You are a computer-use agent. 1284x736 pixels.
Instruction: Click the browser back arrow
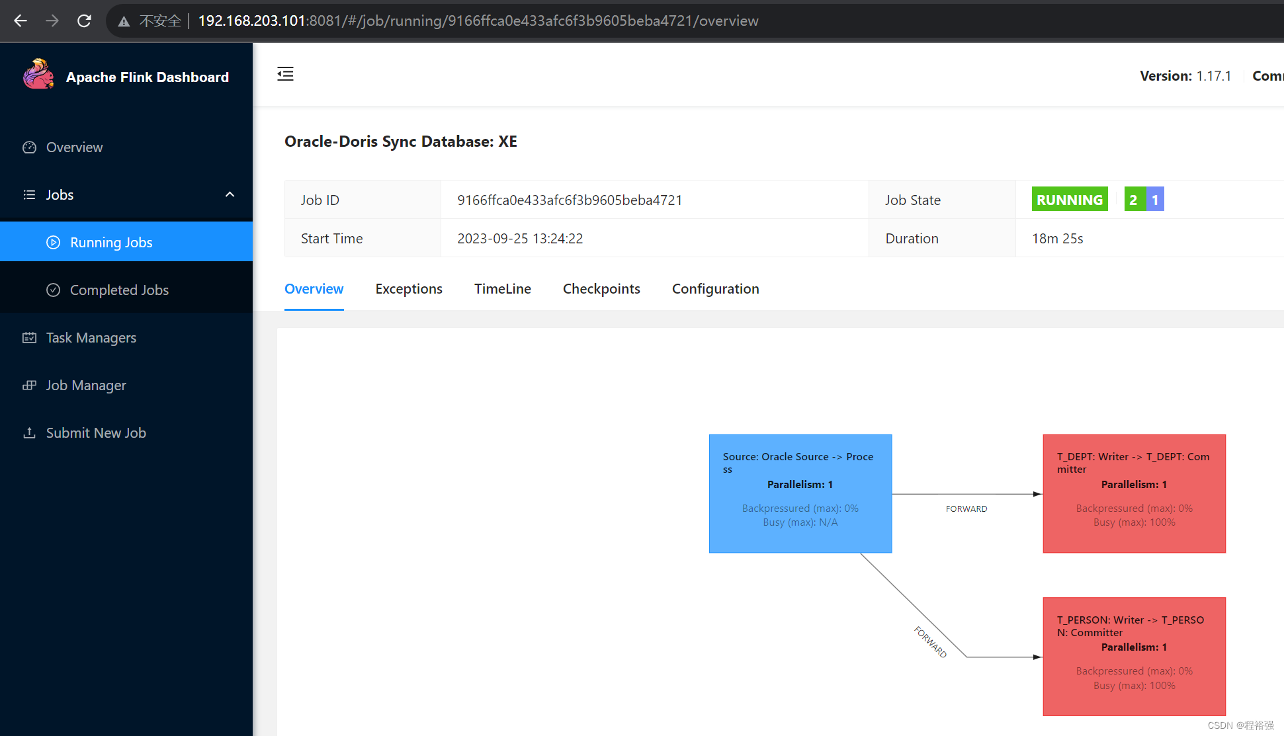click(21, 20)
